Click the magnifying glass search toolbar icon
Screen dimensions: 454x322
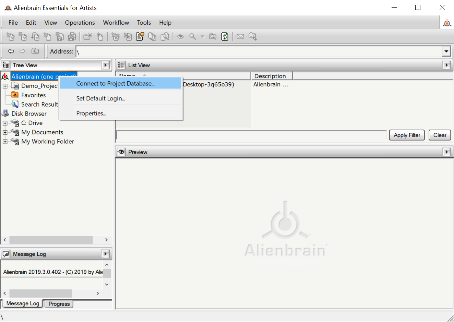pos(193,37)
